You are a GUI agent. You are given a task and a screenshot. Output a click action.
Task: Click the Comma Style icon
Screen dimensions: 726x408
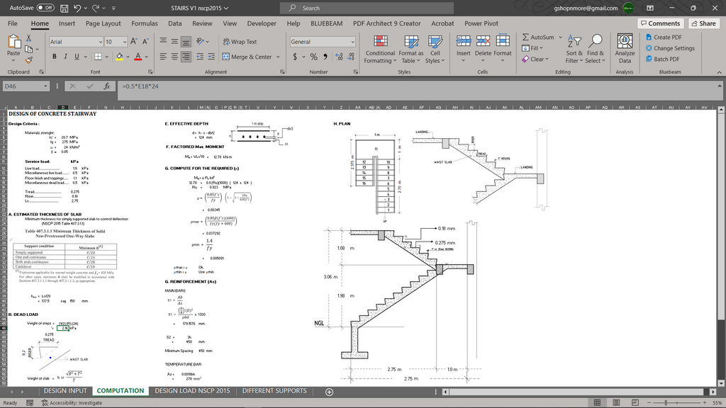pyautogui.click(x=325, y=57)
